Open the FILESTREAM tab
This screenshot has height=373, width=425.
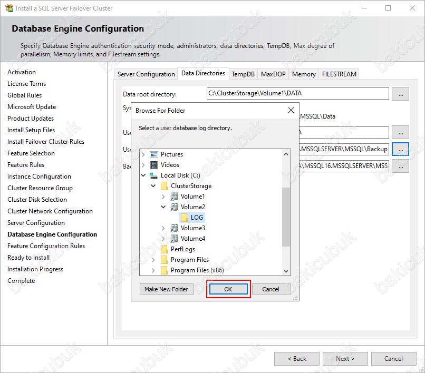pos(339,74)
